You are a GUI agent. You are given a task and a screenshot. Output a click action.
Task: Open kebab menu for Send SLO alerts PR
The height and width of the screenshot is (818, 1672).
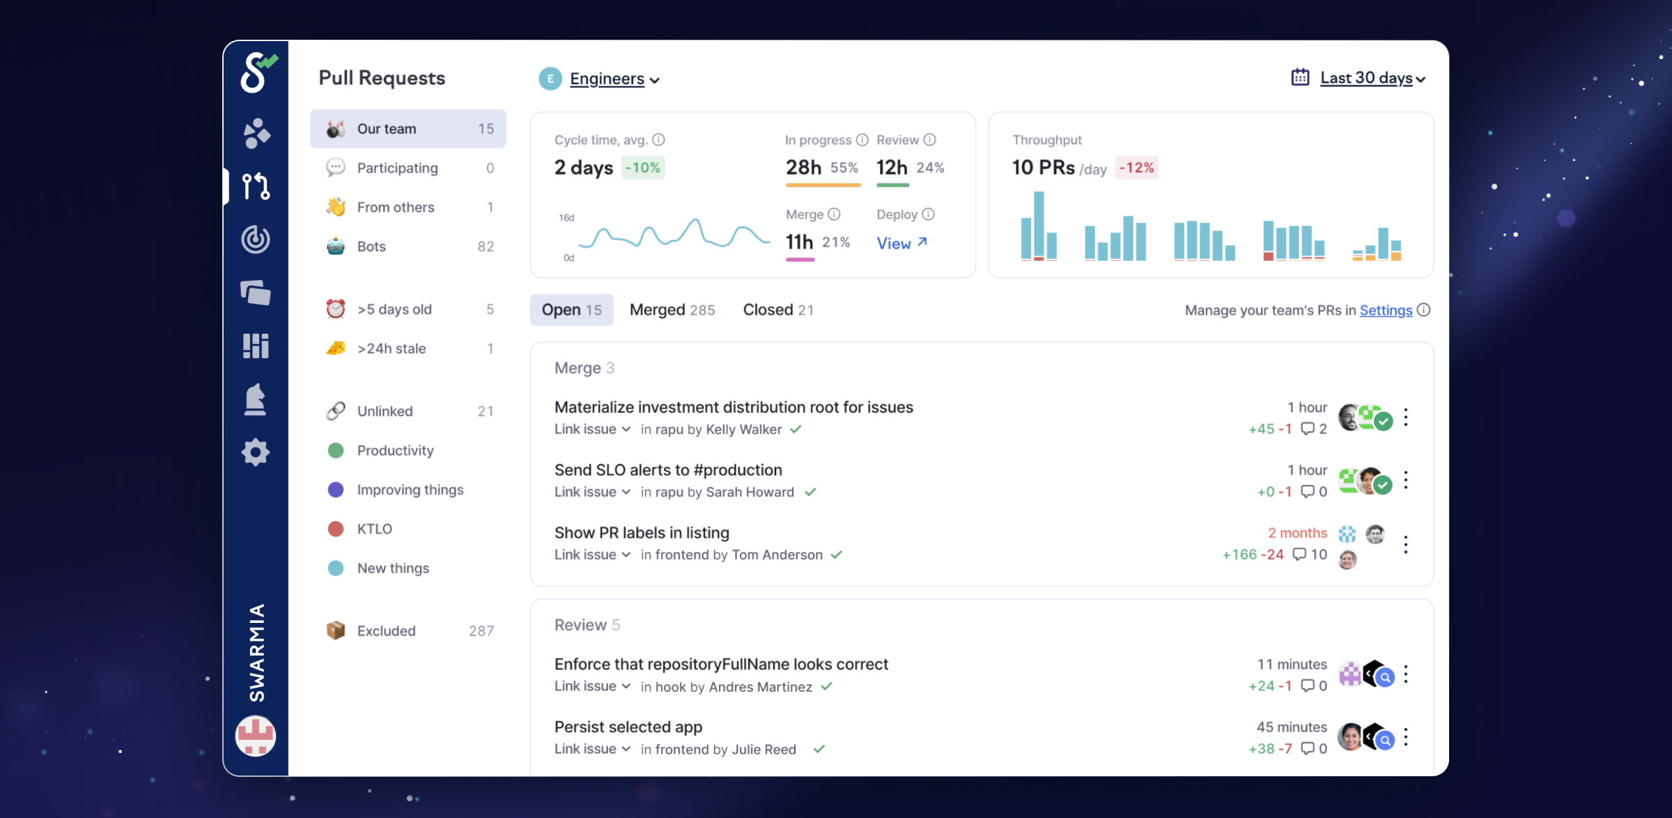tap(1406, 480)
